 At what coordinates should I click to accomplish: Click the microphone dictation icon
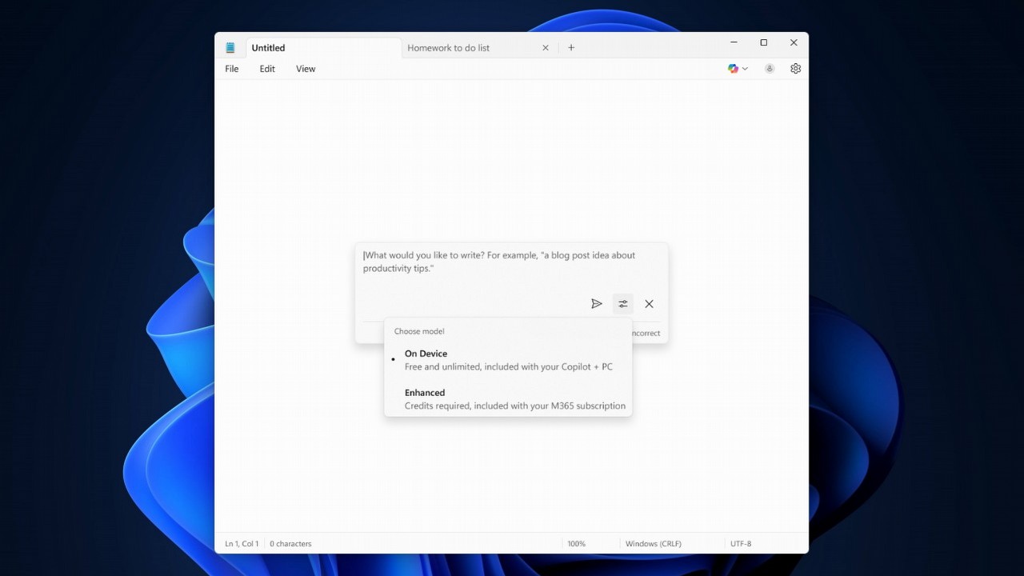[769, 68]
